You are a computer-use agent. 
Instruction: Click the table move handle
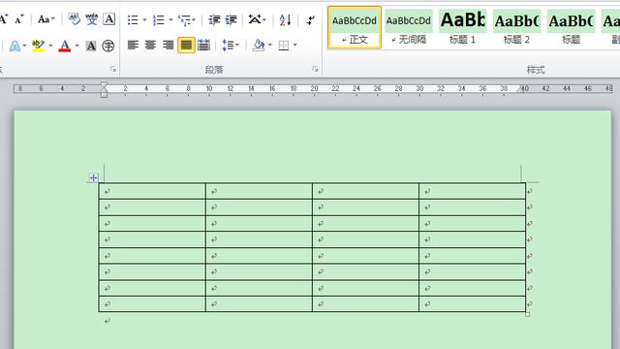pos(93,178)
